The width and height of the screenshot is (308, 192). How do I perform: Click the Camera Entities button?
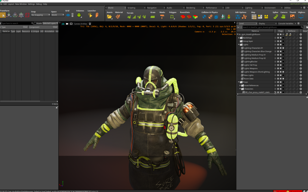click(x=80, y=24)
